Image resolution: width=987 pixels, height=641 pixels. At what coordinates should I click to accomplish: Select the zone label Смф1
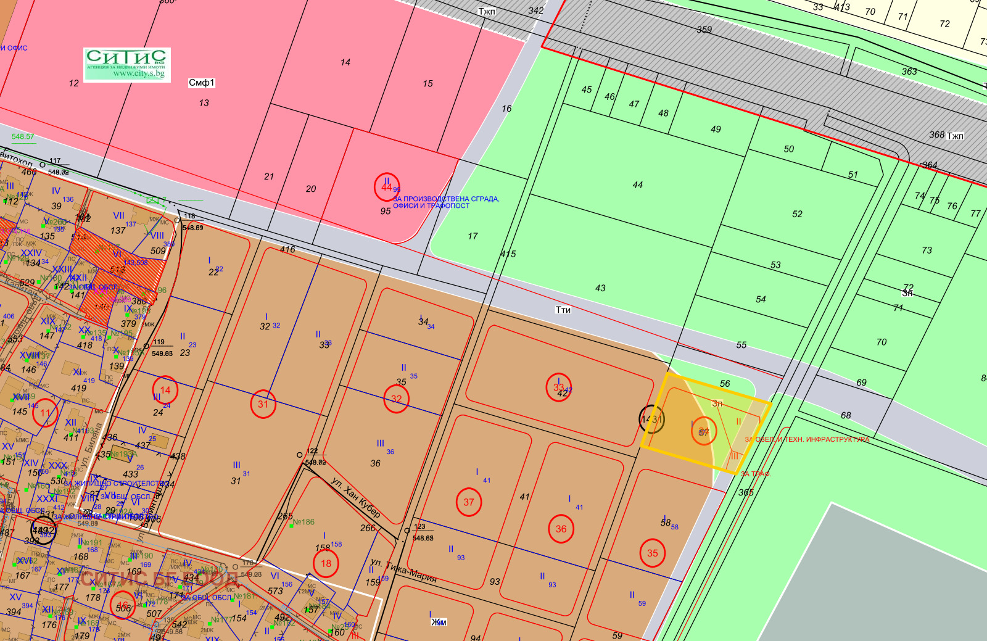pyautogui.click(x=202, y=83)
